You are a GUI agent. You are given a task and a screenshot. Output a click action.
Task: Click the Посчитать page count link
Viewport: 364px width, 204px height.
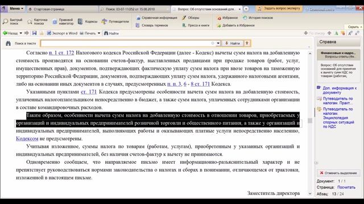pos(346,188)
